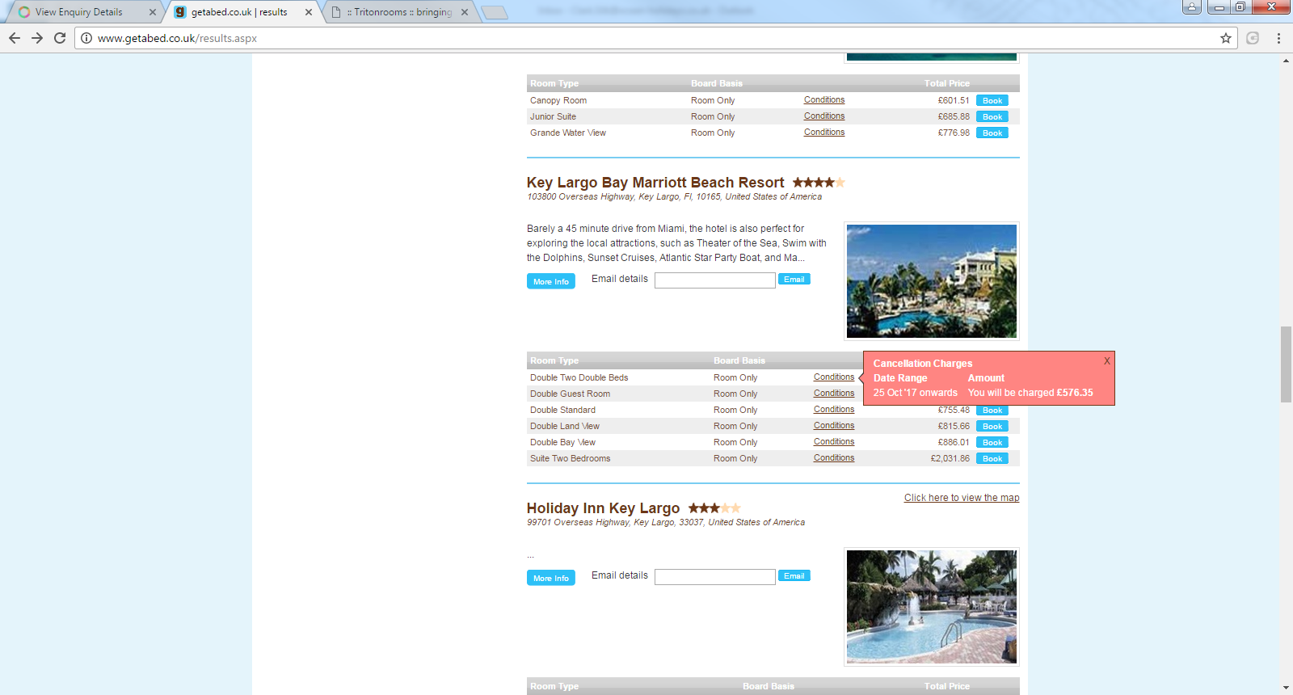The width and height of the screenshot is (1293, 695).
Task: Click the Suite Two Bedrooms room name
Action: 571,458
